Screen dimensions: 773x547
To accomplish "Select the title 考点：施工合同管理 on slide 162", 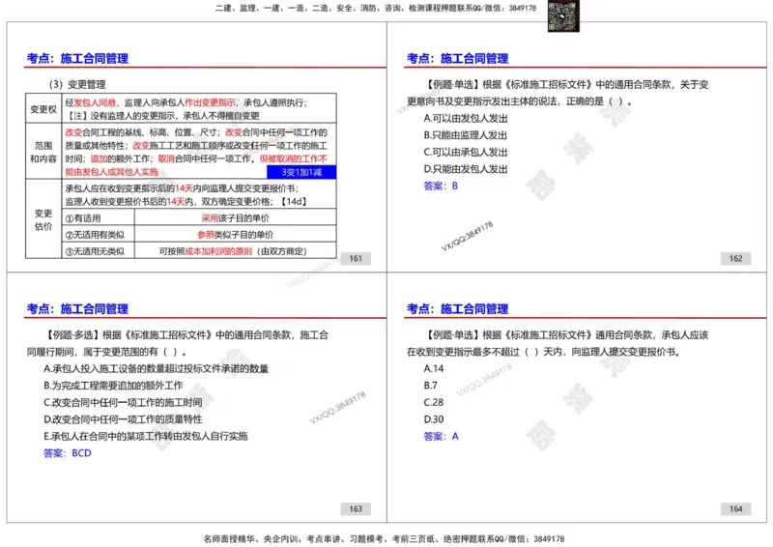I will coord(457,58).
